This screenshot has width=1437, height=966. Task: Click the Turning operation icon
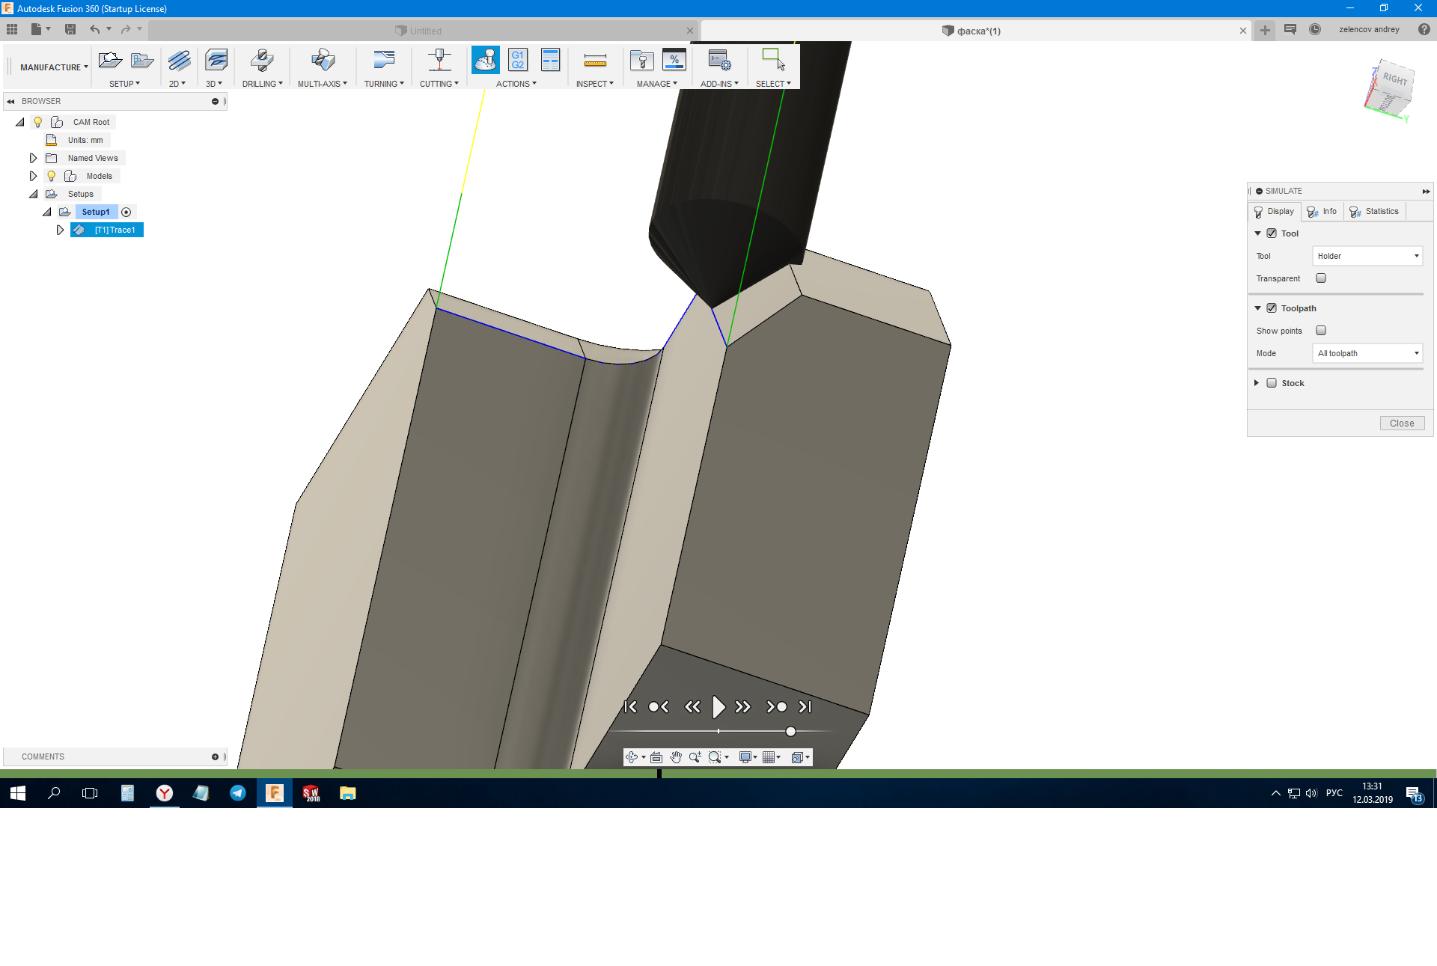[384, 61]
